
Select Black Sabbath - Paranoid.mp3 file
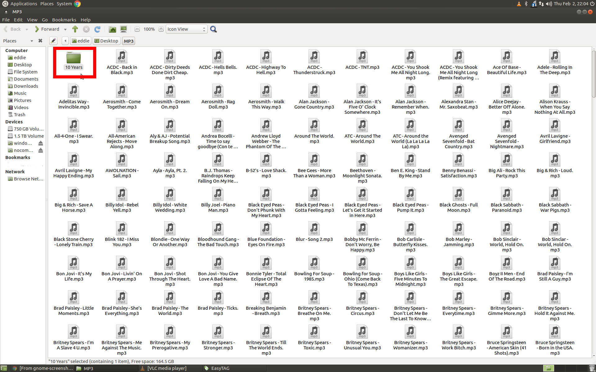(x=507, y=200)
